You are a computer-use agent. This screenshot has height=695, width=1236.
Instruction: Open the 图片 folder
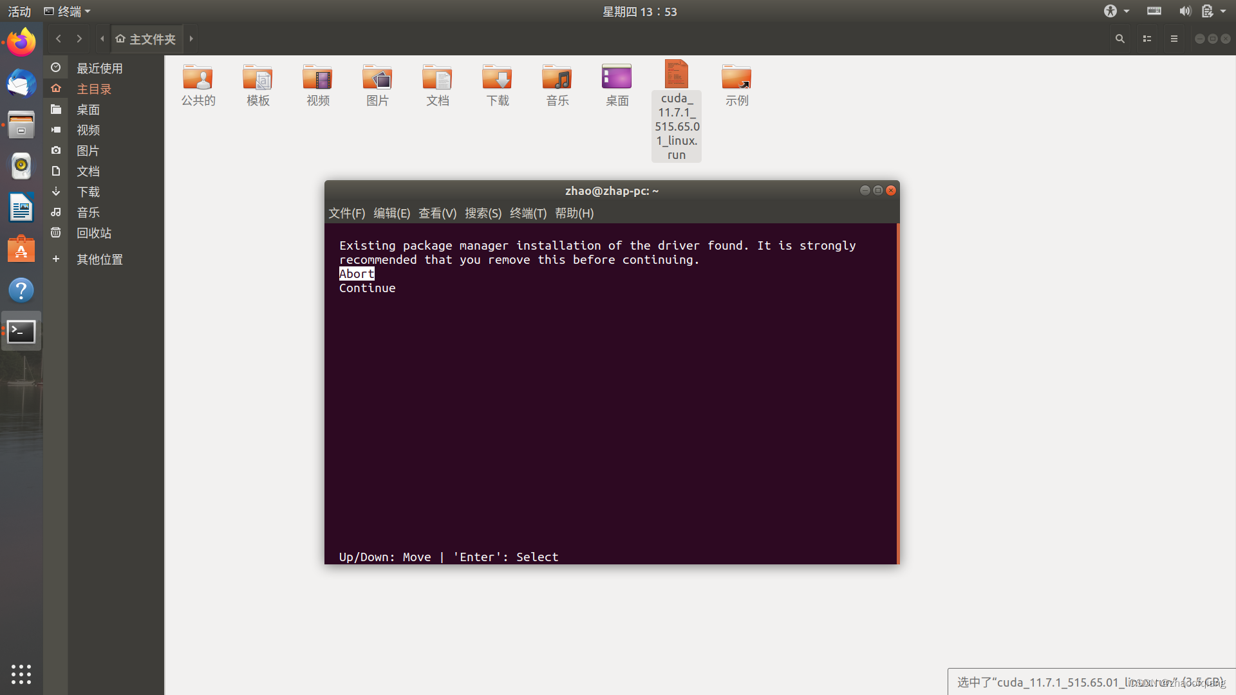tap(377, 85)
